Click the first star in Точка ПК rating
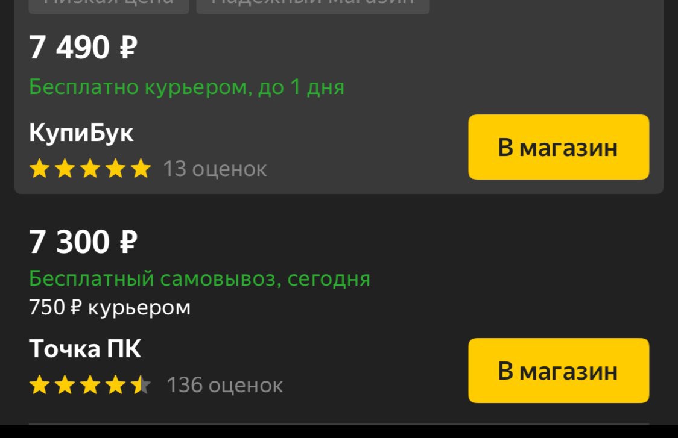Viewport: 678px width, 438px height. tap(39, 384)
